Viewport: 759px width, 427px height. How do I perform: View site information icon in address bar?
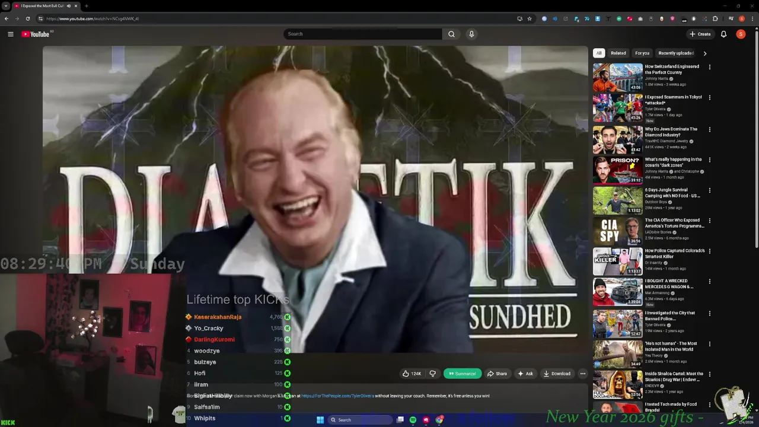point(40,18)
